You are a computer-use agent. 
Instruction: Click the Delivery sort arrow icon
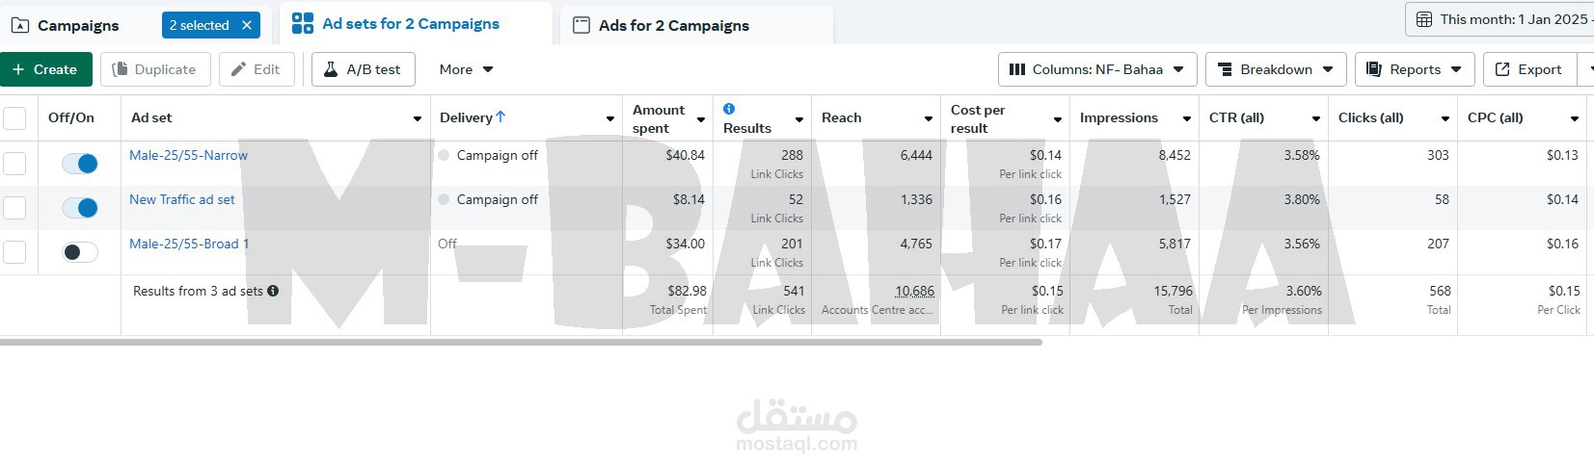click(x=500, y=117)
